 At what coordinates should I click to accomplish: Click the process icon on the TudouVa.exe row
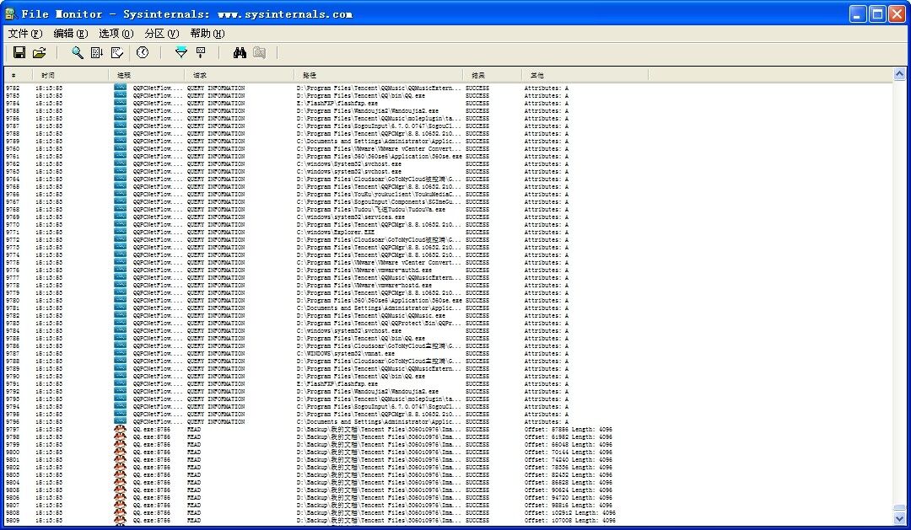pyautogui.click(x=121, y=210)
